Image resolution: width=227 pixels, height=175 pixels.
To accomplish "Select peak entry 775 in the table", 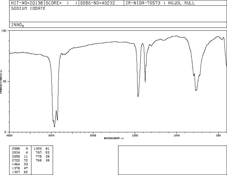I will pyautogui.click(x=39, y=157).
